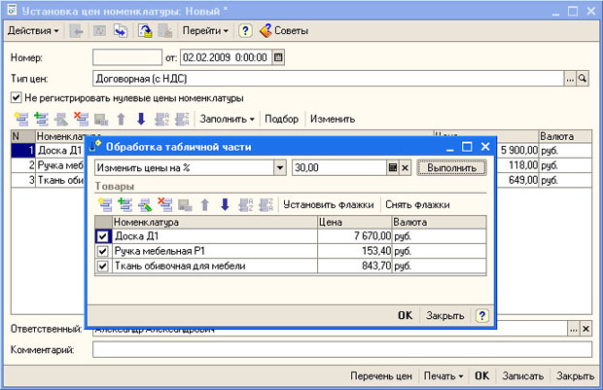Screen dimensions: 603x390
Task: Toggle Не регистрировать нулевые цены checkbox
Action: pos(17,97)
